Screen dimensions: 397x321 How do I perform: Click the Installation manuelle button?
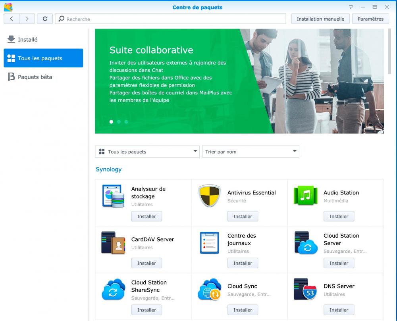pyautogui.click(x=320, y=19)
